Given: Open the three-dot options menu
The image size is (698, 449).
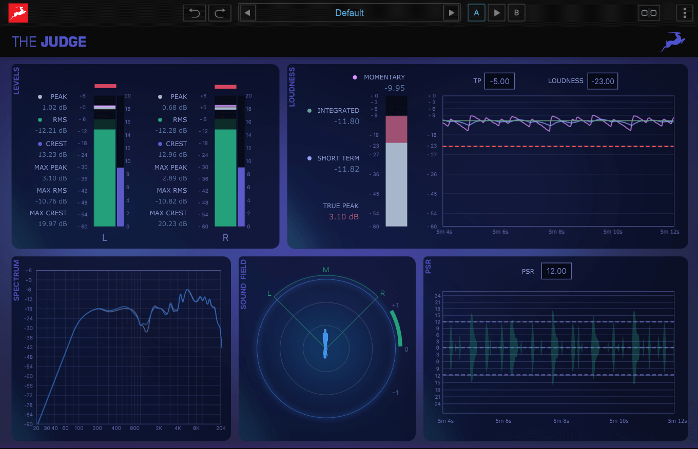Looking at the screenshot, I should (685, 13).
